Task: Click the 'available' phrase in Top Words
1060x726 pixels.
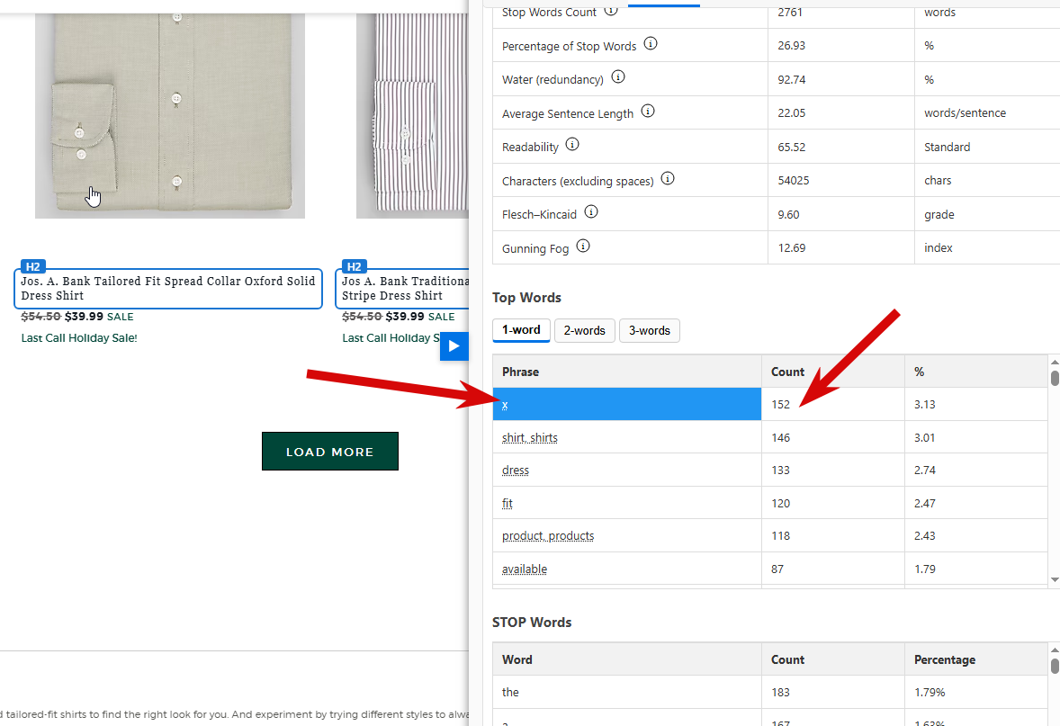Action: coord(525,569)
